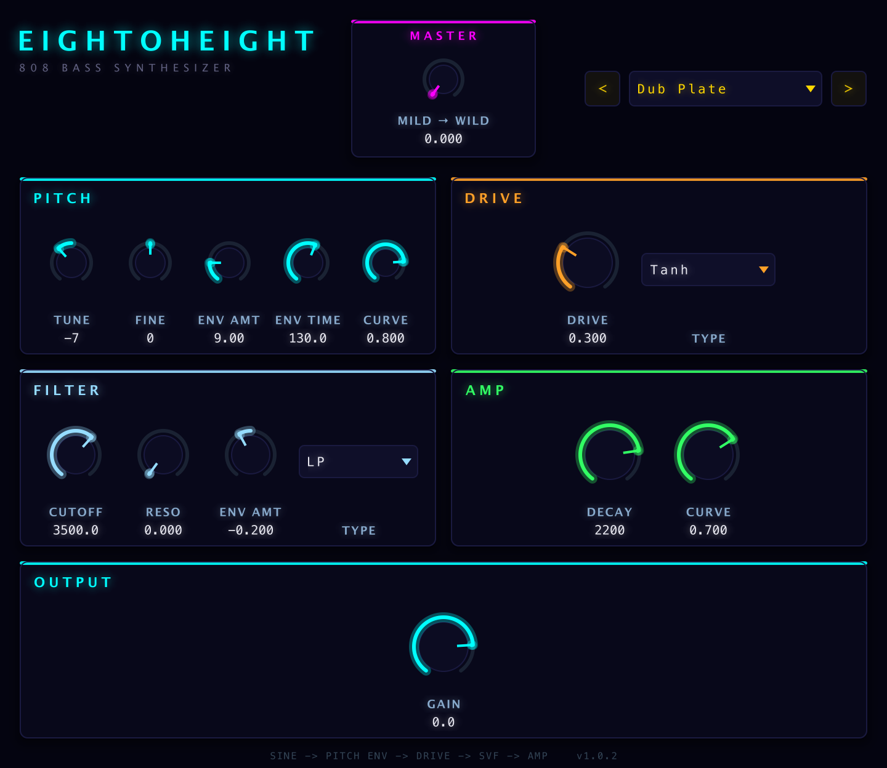The height and width of the screenshot is (768, 887).
Task: Open the LP filter type dropdown
Action: pyautogui.click(x=358, y=462)
